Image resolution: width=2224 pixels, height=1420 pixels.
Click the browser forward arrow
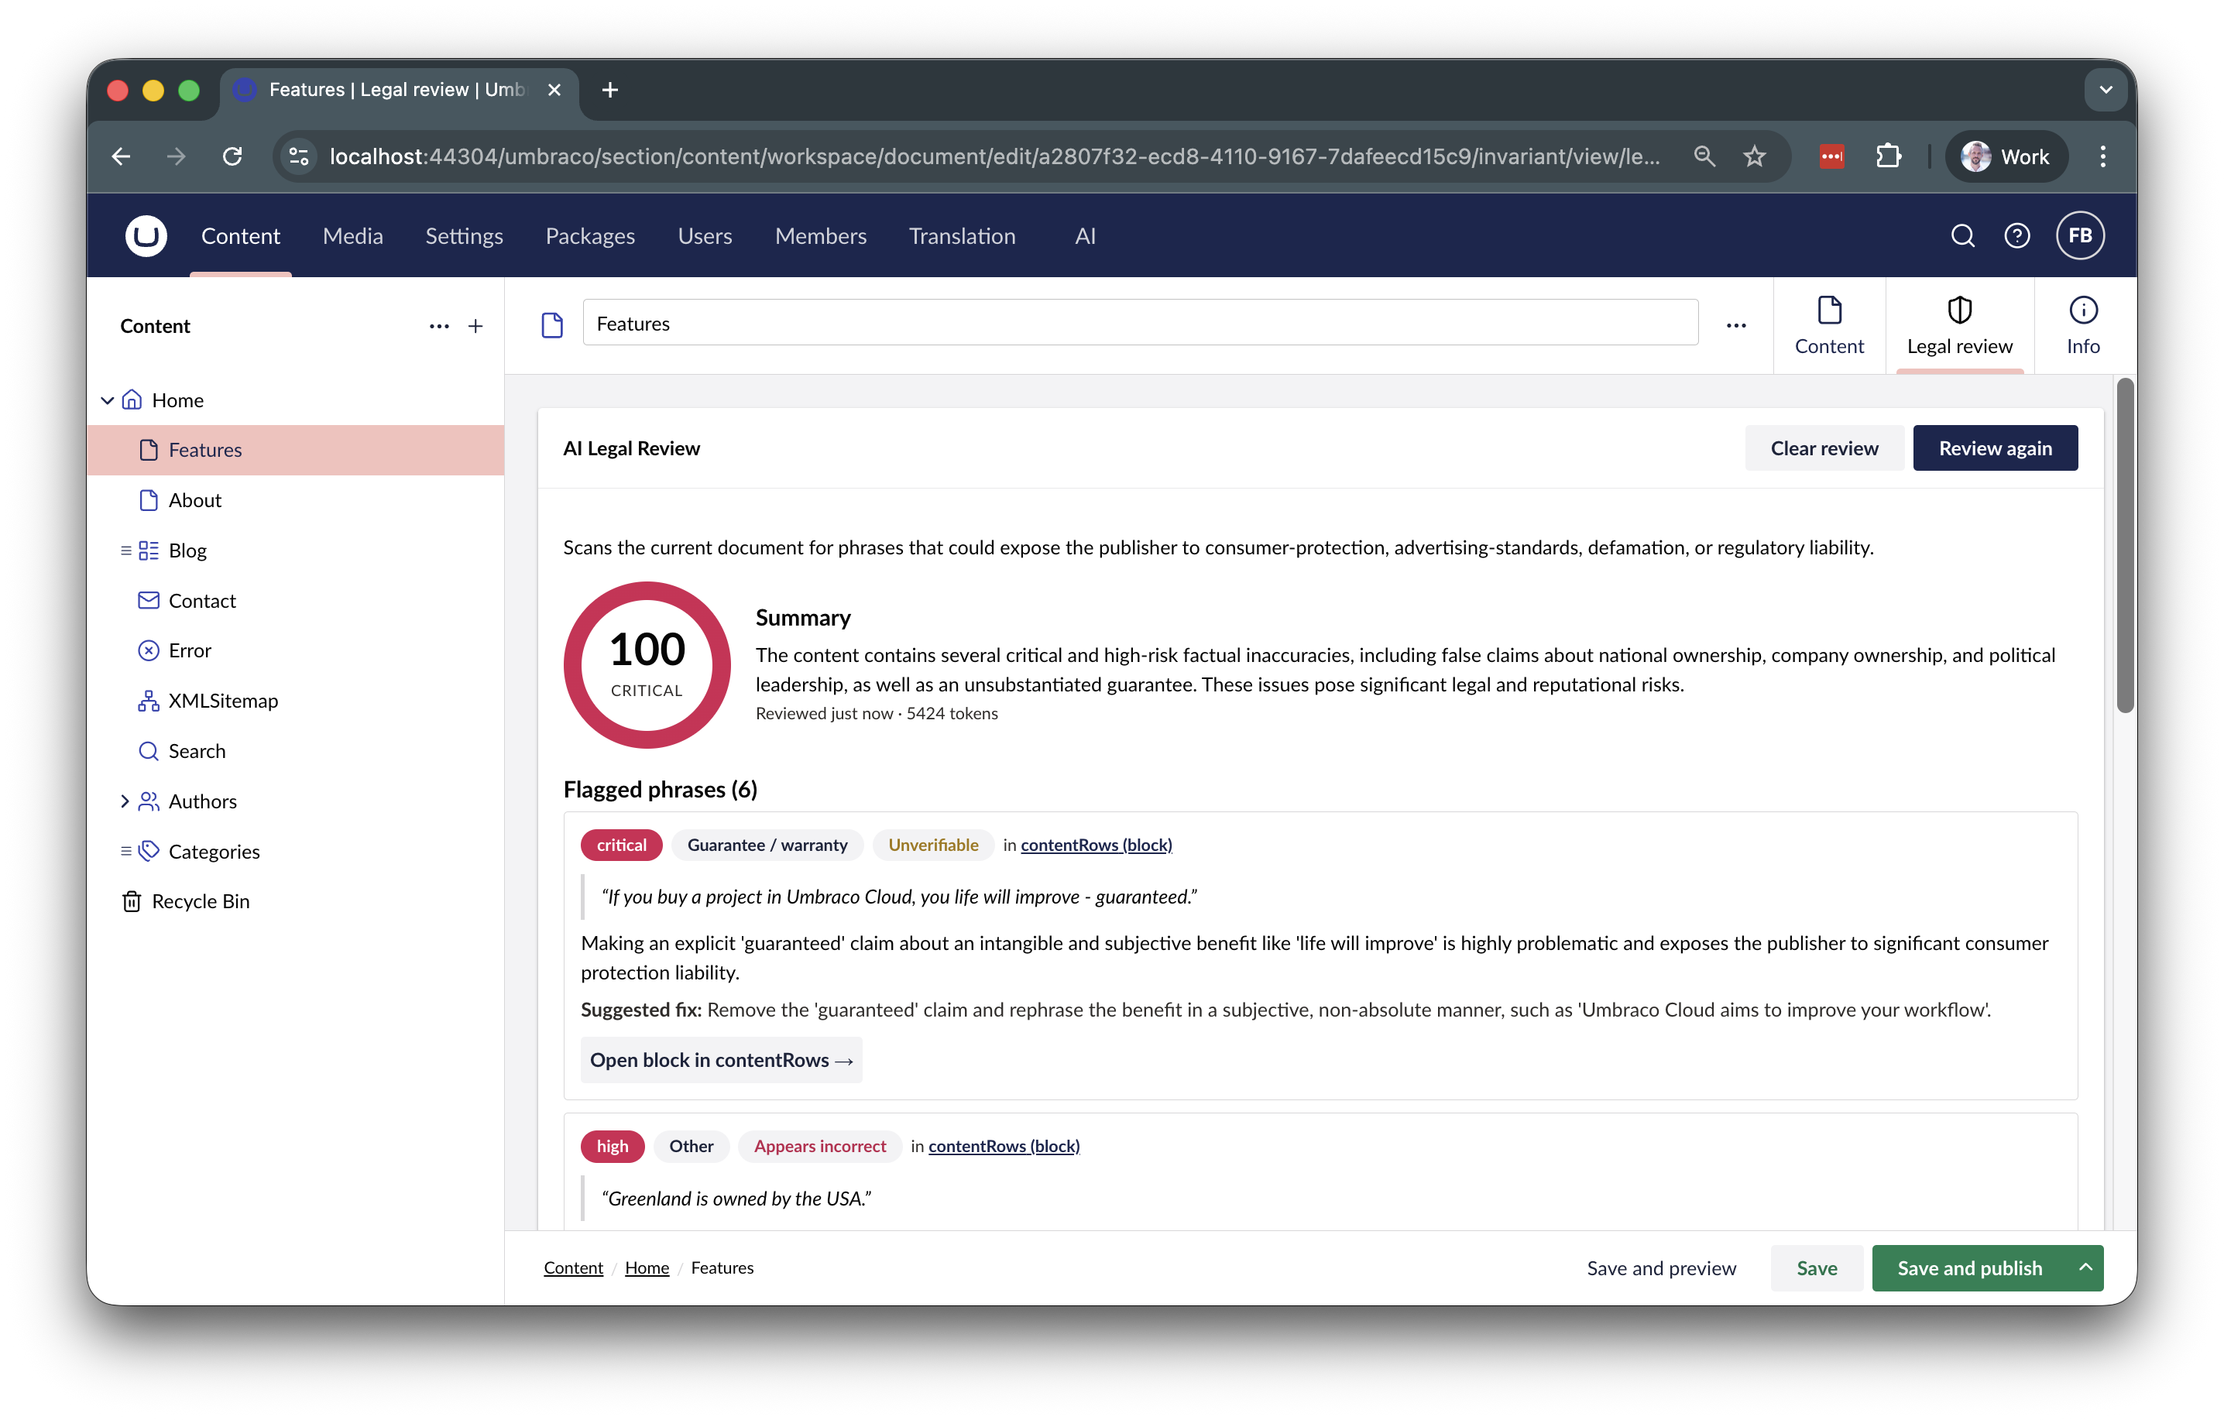(x=177, y=156)
